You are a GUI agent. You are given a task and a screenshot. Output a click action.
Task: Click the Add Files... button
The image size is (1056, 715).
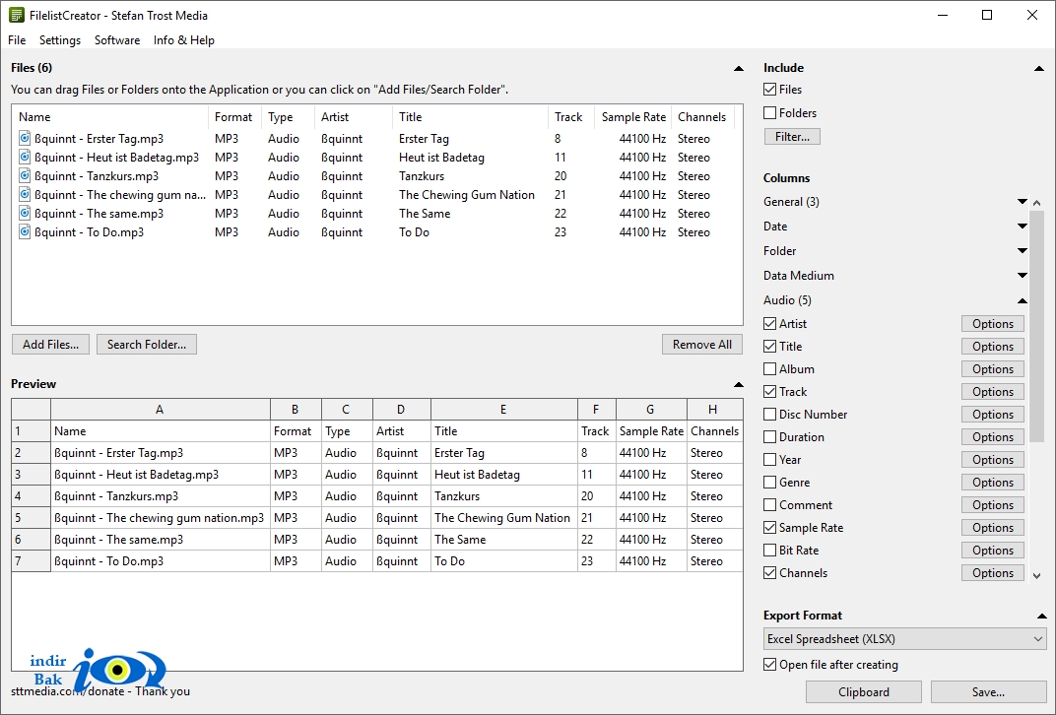click(x=50, y=344)
